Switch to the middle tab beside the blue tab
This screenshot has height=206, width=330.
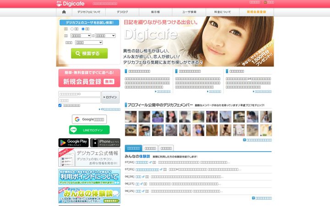150,148
